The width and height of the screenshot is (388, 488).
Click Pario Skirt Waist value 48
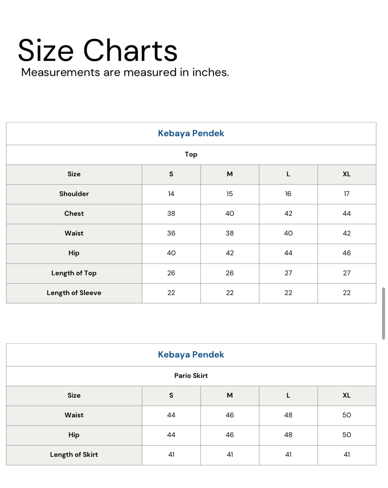(288, 415)
